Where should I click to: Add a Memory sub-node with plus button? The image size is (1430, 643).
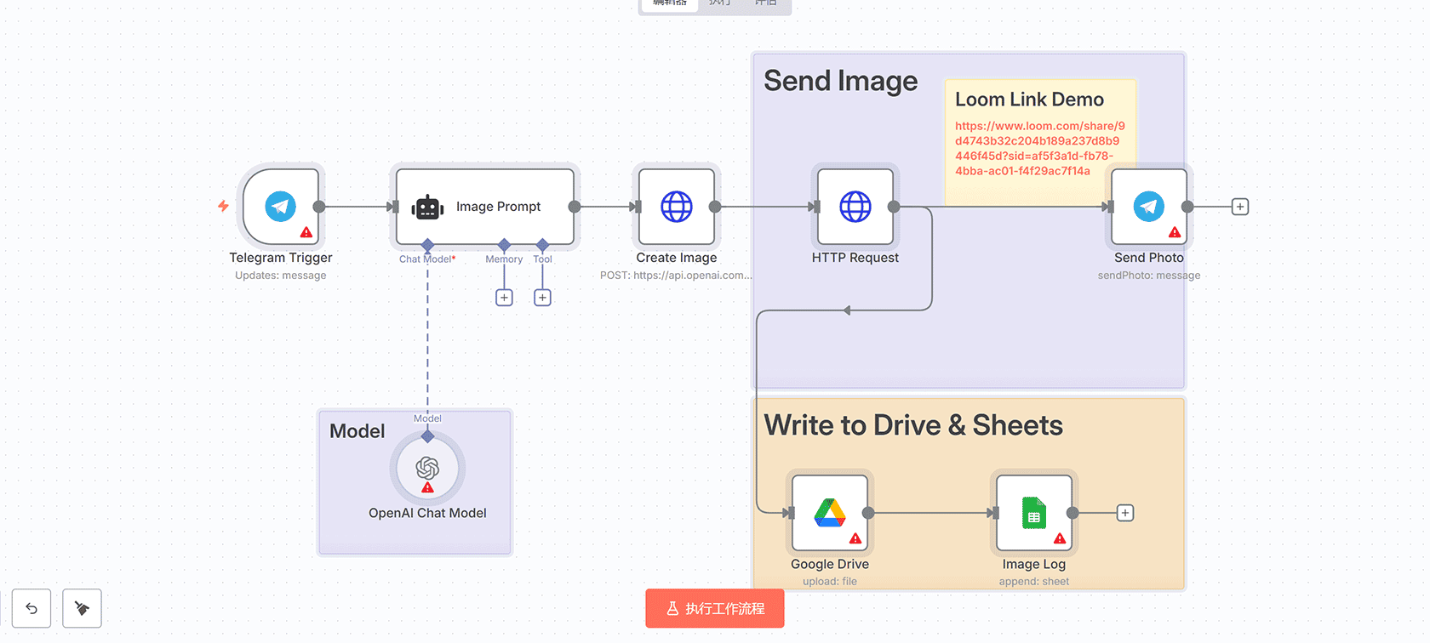pyautogui.click(x=504, y=298)
